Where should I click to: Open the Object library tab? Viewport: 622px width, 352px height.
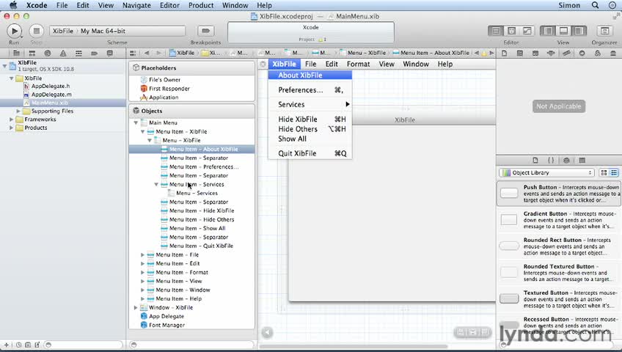566,160
